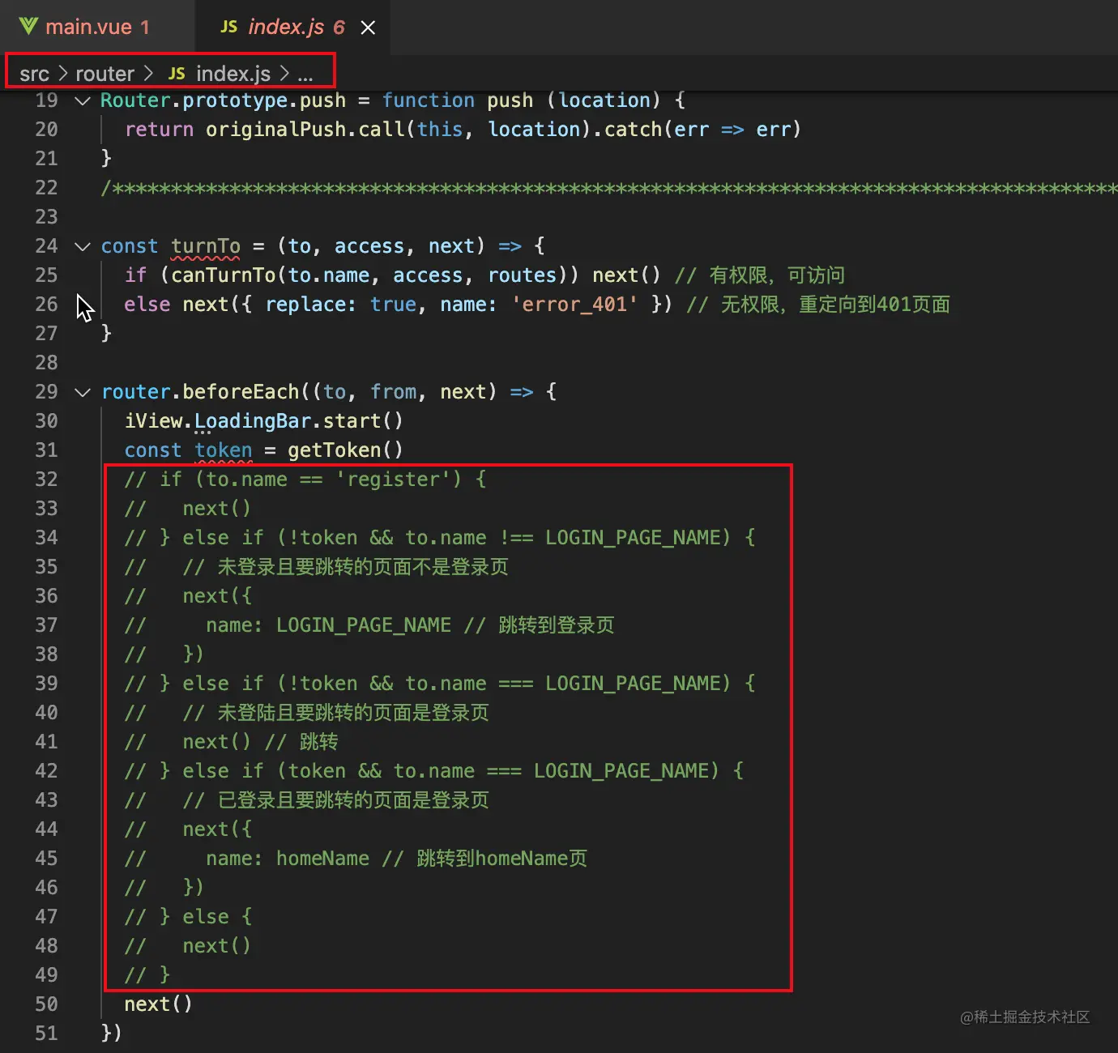Click 'homeName' in comment on line 45

click(x=322, y=859)
